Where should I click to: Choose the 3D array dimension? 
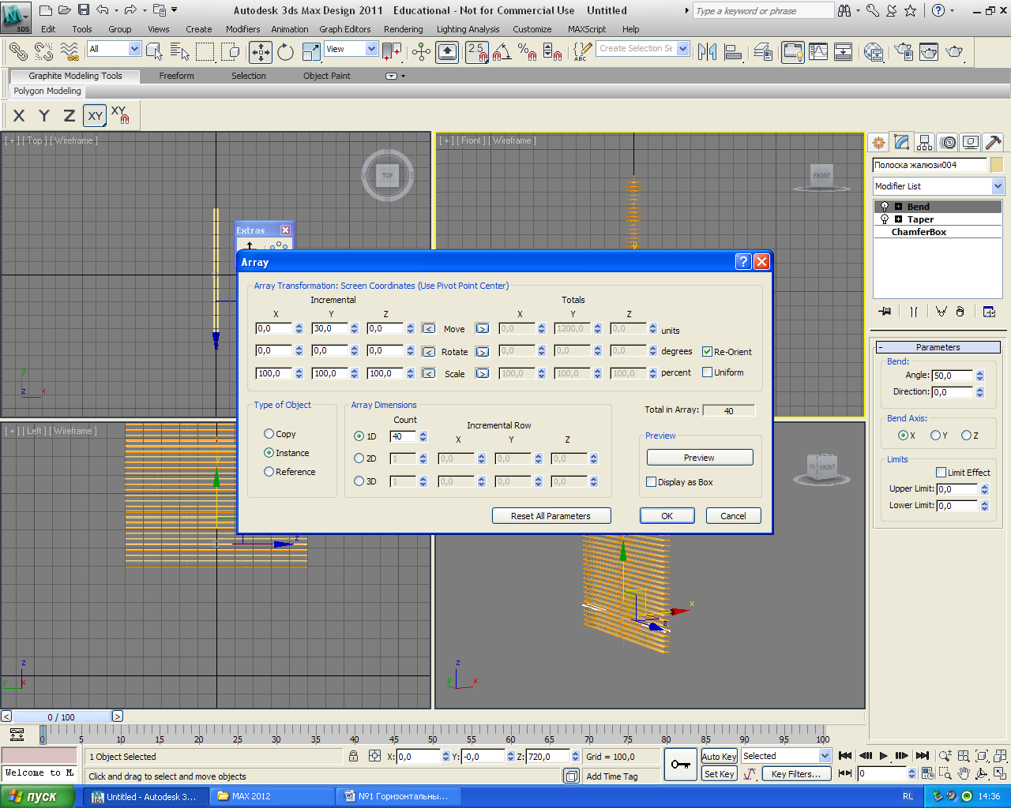pyautogui.click(x=359, y=481)
